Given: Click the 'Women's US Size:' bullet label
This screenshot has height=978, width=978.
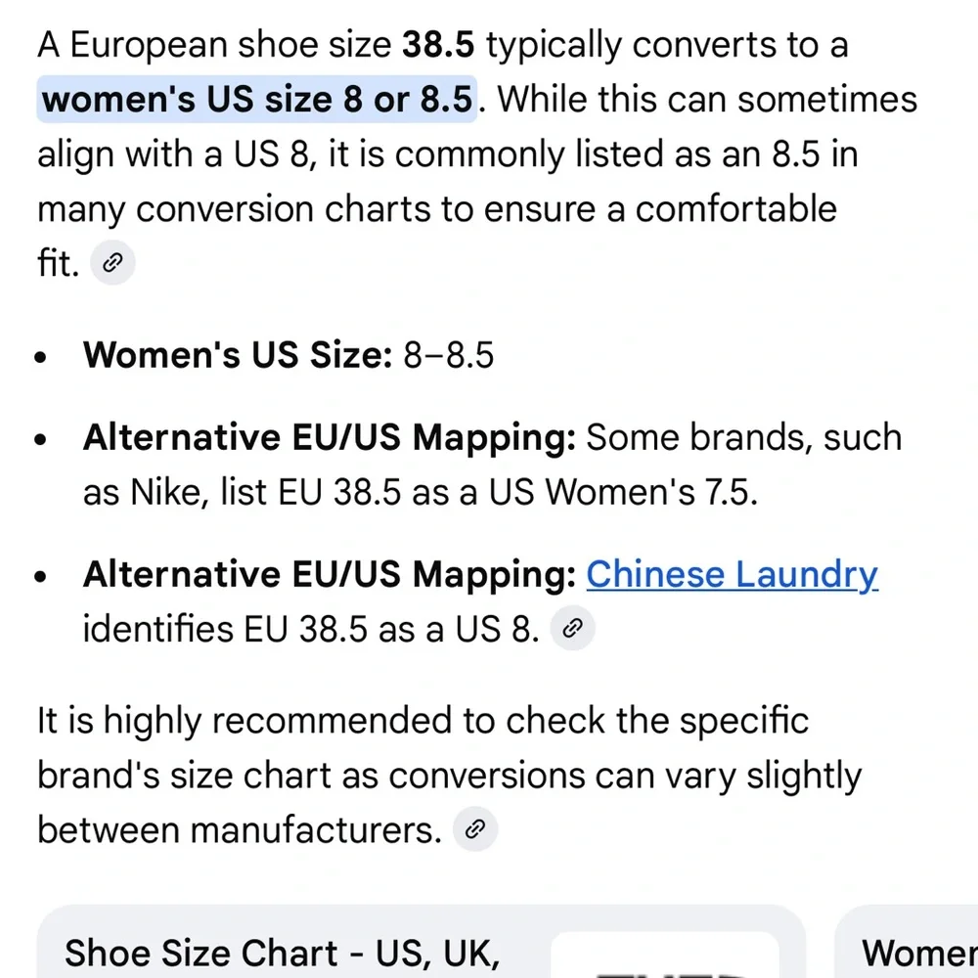Looking at the screenshot, I should [x=237, y=355].
